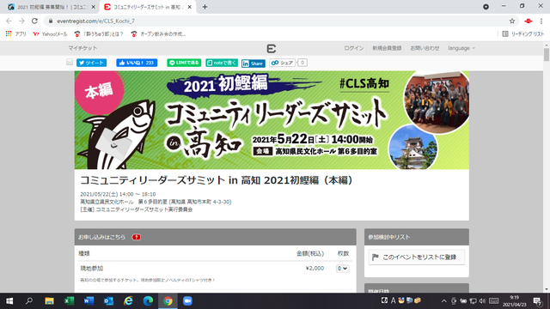Open the ログイン login link

click(353, 48)
